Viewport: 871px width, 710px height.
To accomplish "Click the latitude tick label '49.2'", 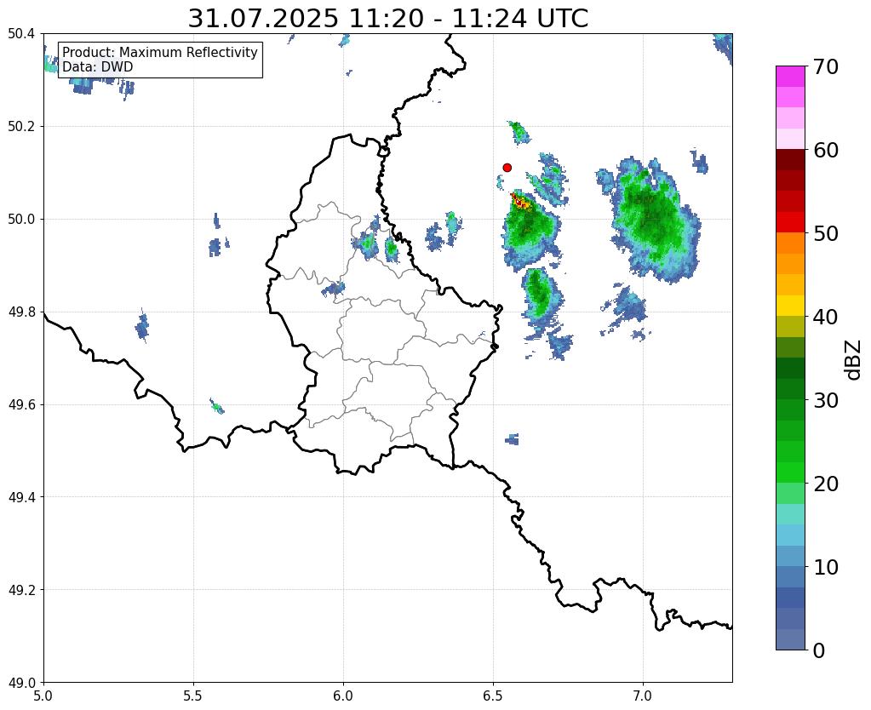I will (21, 590).
